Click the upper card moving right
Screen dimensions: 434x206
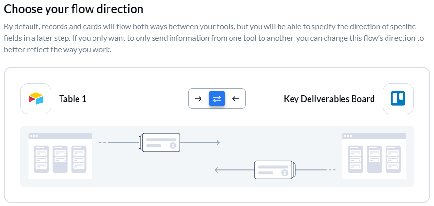tap(159, 143)
